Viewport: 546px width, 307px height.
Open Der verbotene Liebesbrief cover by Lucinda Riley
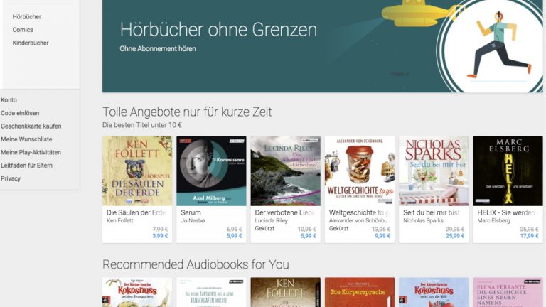coord(286,171)
